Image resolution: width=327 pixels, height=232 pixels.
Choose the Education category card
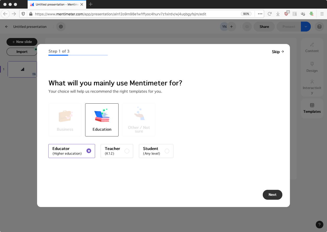pyautogui.click(x=102, y=120)
